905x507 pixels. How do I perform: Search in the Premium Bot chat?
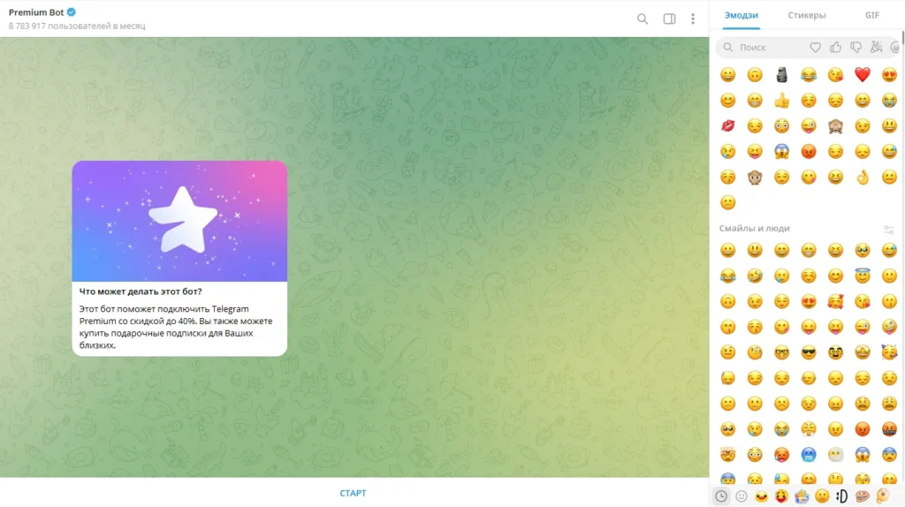pos(643,19)
